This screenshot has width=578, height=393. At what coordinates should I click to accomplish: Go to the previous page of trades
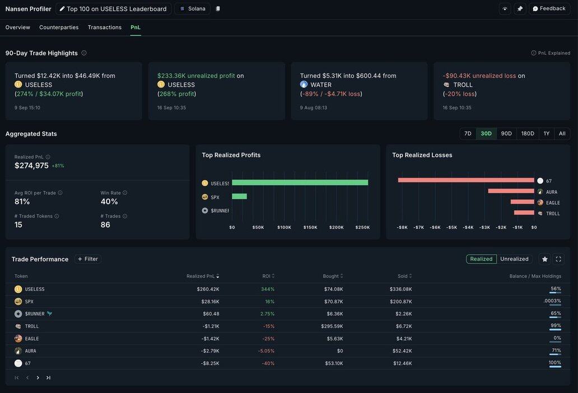click(x=27, y=377)
